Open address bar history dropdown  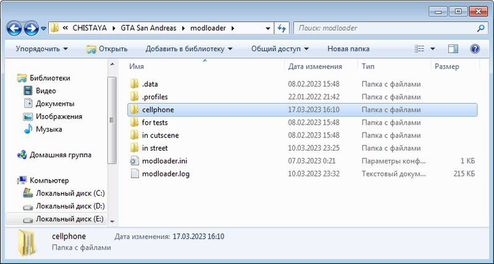268,28
